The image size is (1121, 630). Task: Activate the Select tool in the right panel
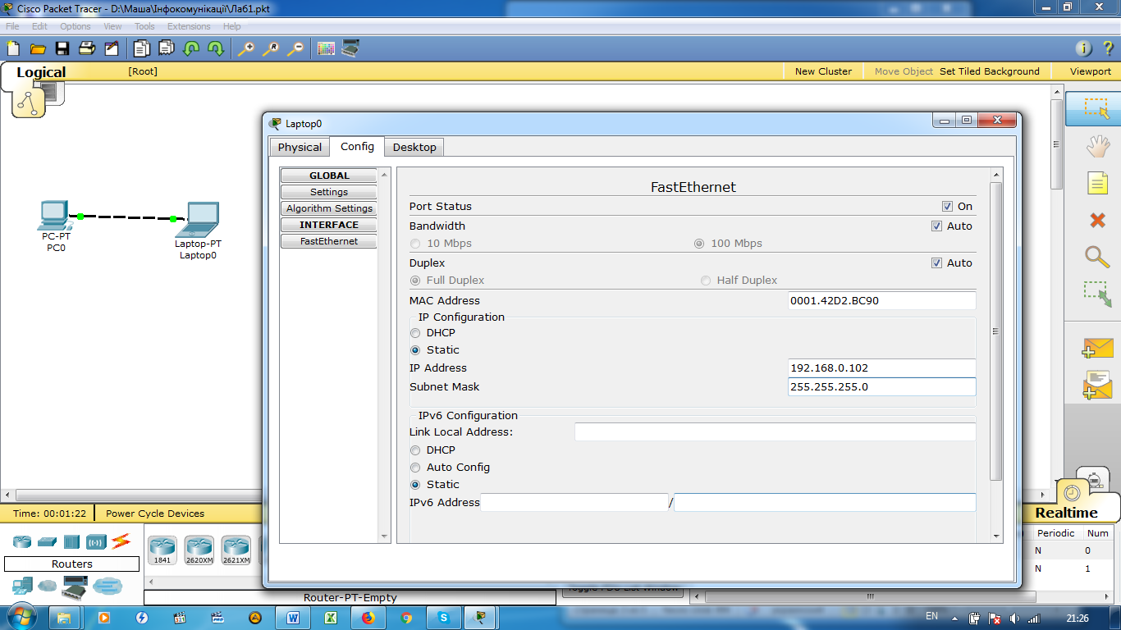click(1096, 109)
